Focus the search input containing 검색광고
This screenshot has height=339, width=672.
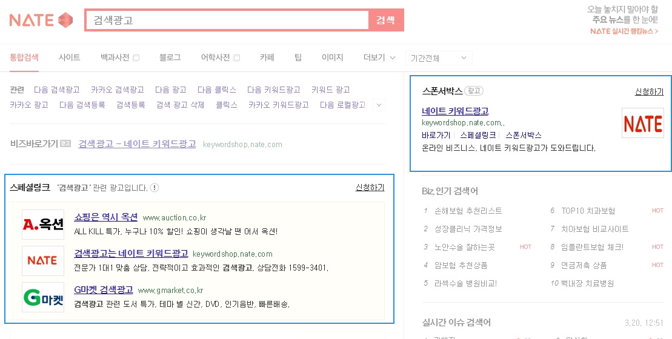pyautogui.click(x=227, y=20)
